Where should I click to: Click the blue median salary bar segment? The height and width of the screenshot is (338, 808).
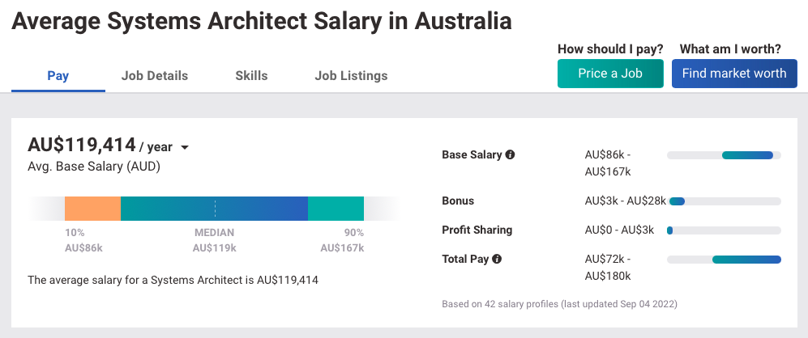(215, 209)
